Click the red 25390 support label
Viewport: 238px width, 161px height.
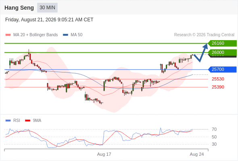pos(218,87)
